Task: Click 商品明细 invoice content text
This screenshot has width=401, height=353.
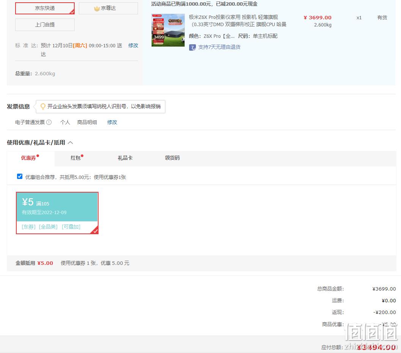Action: [87, 122]
